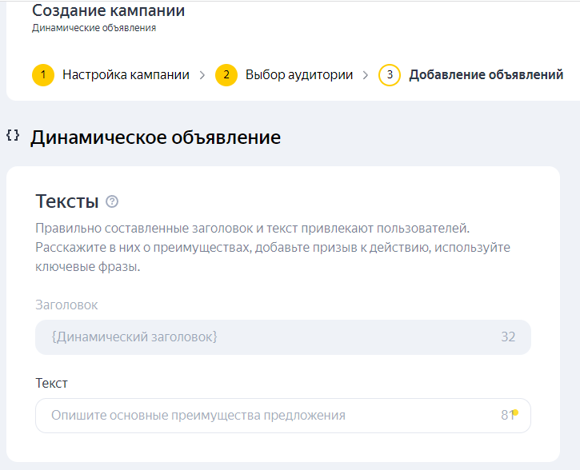Click the Тексты section heading
Image resolution: width=580 pixels, height=470 pixels.
point(67,201)
